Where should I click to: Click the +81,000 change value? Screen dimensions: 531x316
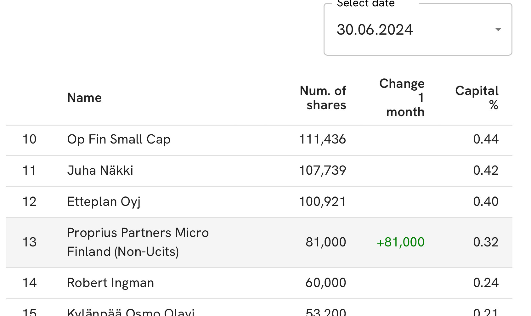coord(400,242)
